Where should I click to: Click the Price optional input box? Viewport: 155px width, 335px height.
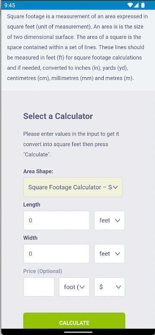(x=39, y=287)
